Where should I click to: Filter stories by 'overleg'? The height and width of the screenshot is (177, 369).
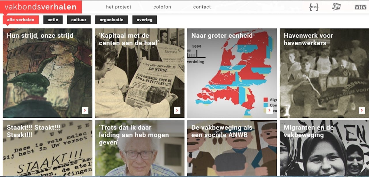(x=144, y=20)
